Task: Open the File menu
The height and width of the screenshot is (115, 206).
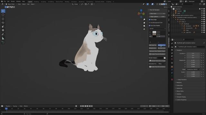Action: click(x=5, y=1)
